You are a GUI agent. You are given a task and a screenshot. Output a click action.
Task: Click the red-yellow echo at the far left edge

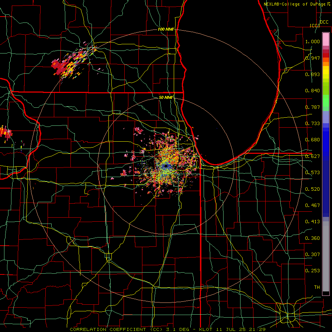5,132
